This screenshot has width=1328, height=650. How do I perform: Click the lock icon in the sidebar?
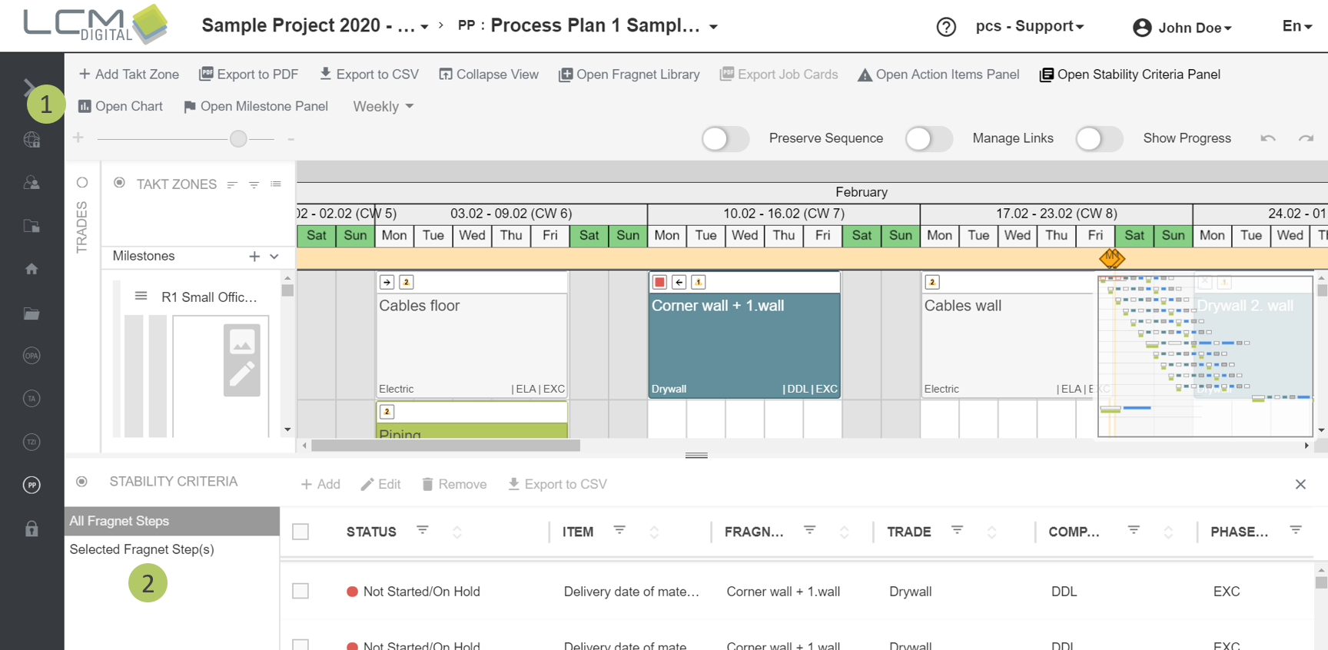coord(32,529)
